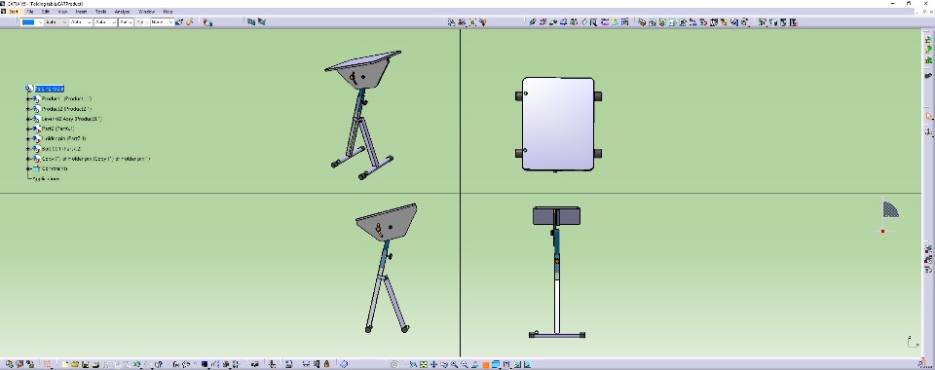Open the transparency Auto dropdown
The height and width of the screenshot is (370, 935).
(56, 22)
